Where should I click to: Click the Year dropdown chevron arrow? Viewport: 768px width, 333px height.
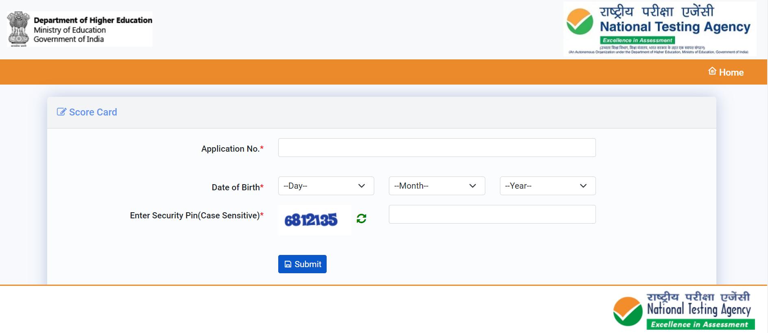(583, 186)
